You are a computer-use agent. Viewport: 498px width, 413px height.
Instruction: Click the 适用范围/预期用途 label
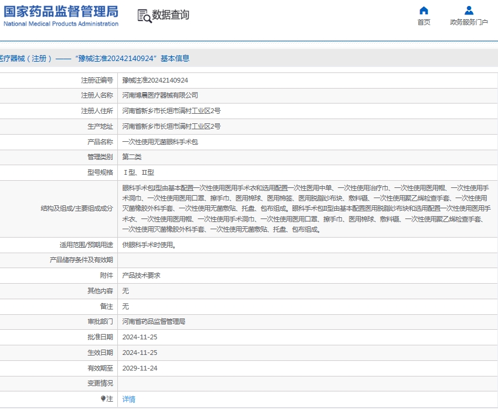[x=86, y=245]
